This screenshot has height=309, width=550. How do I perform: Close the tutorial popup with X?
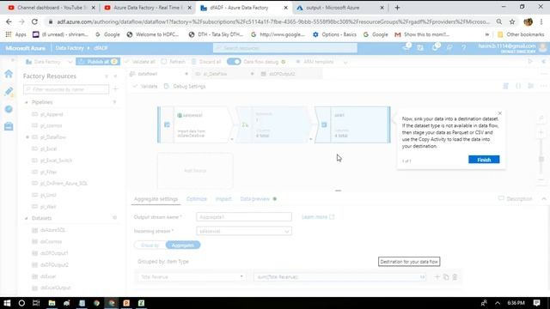pyautogui.click(x=500, y=113)
